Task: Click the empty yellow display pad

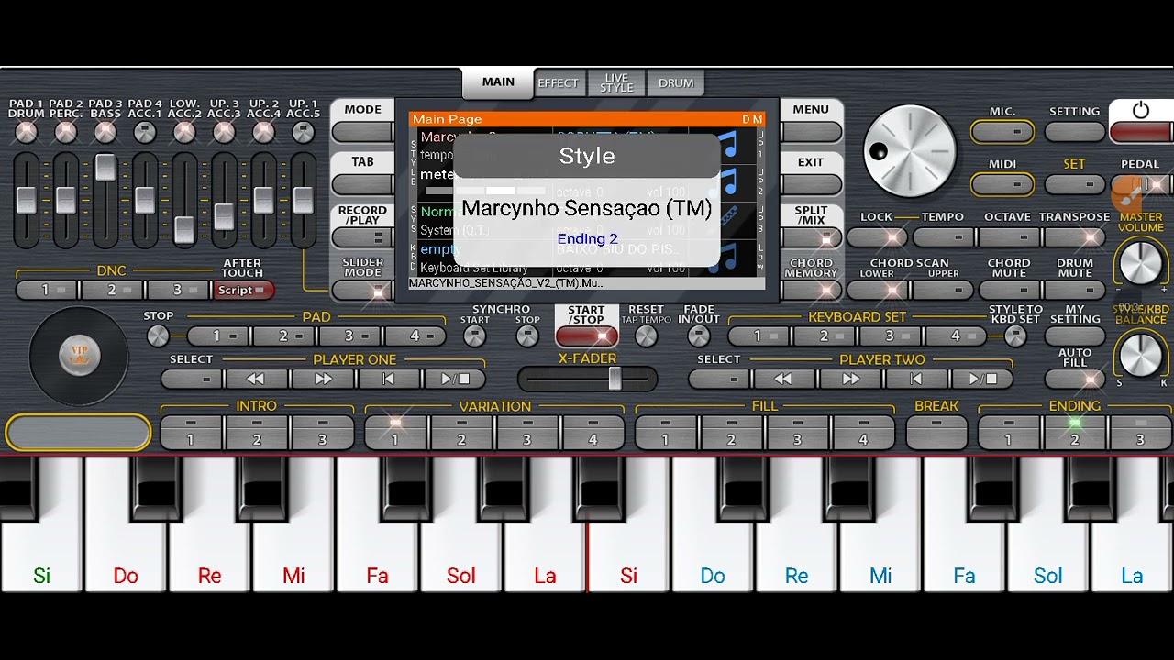Action: point(78,433)
